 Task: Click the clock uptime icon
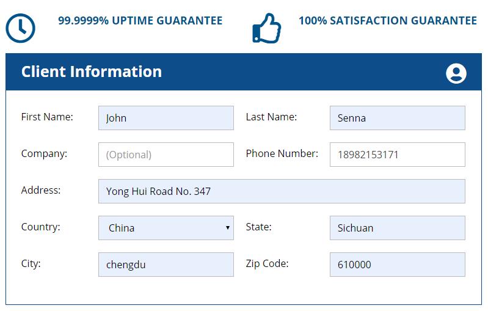20,28
